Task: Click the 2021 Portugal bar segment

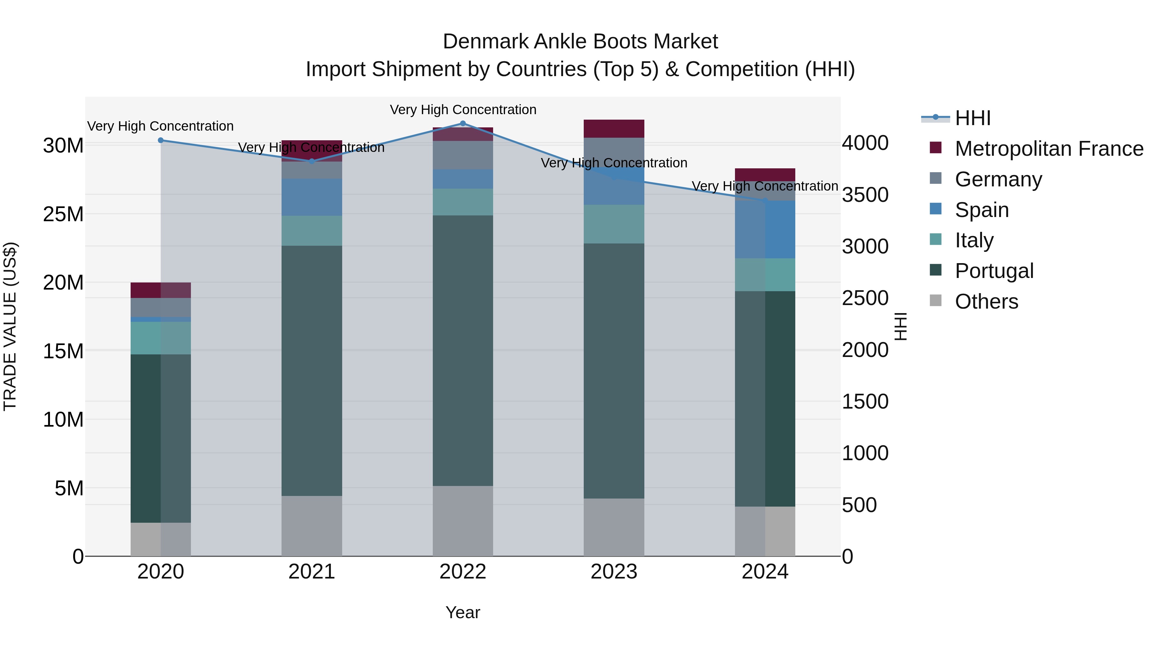Action: (312, 371)
